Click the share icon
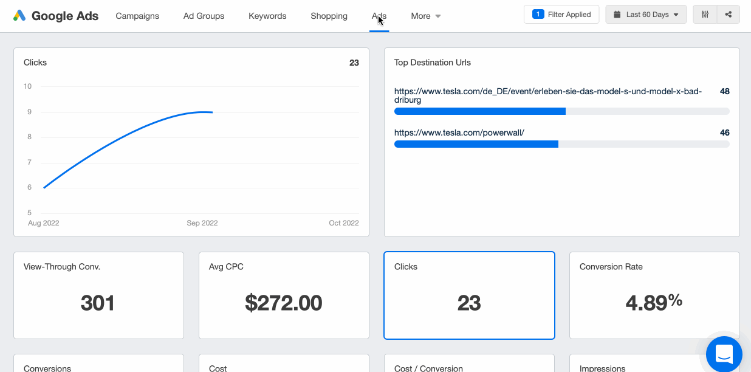 (x=727, y=14)
